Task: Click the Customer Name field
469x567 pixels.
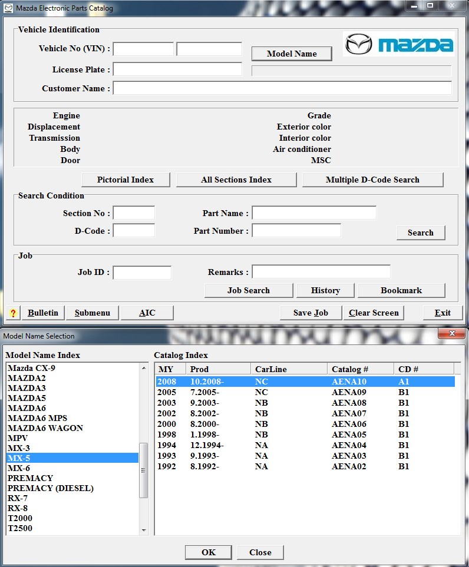Action: coord(282,88)
